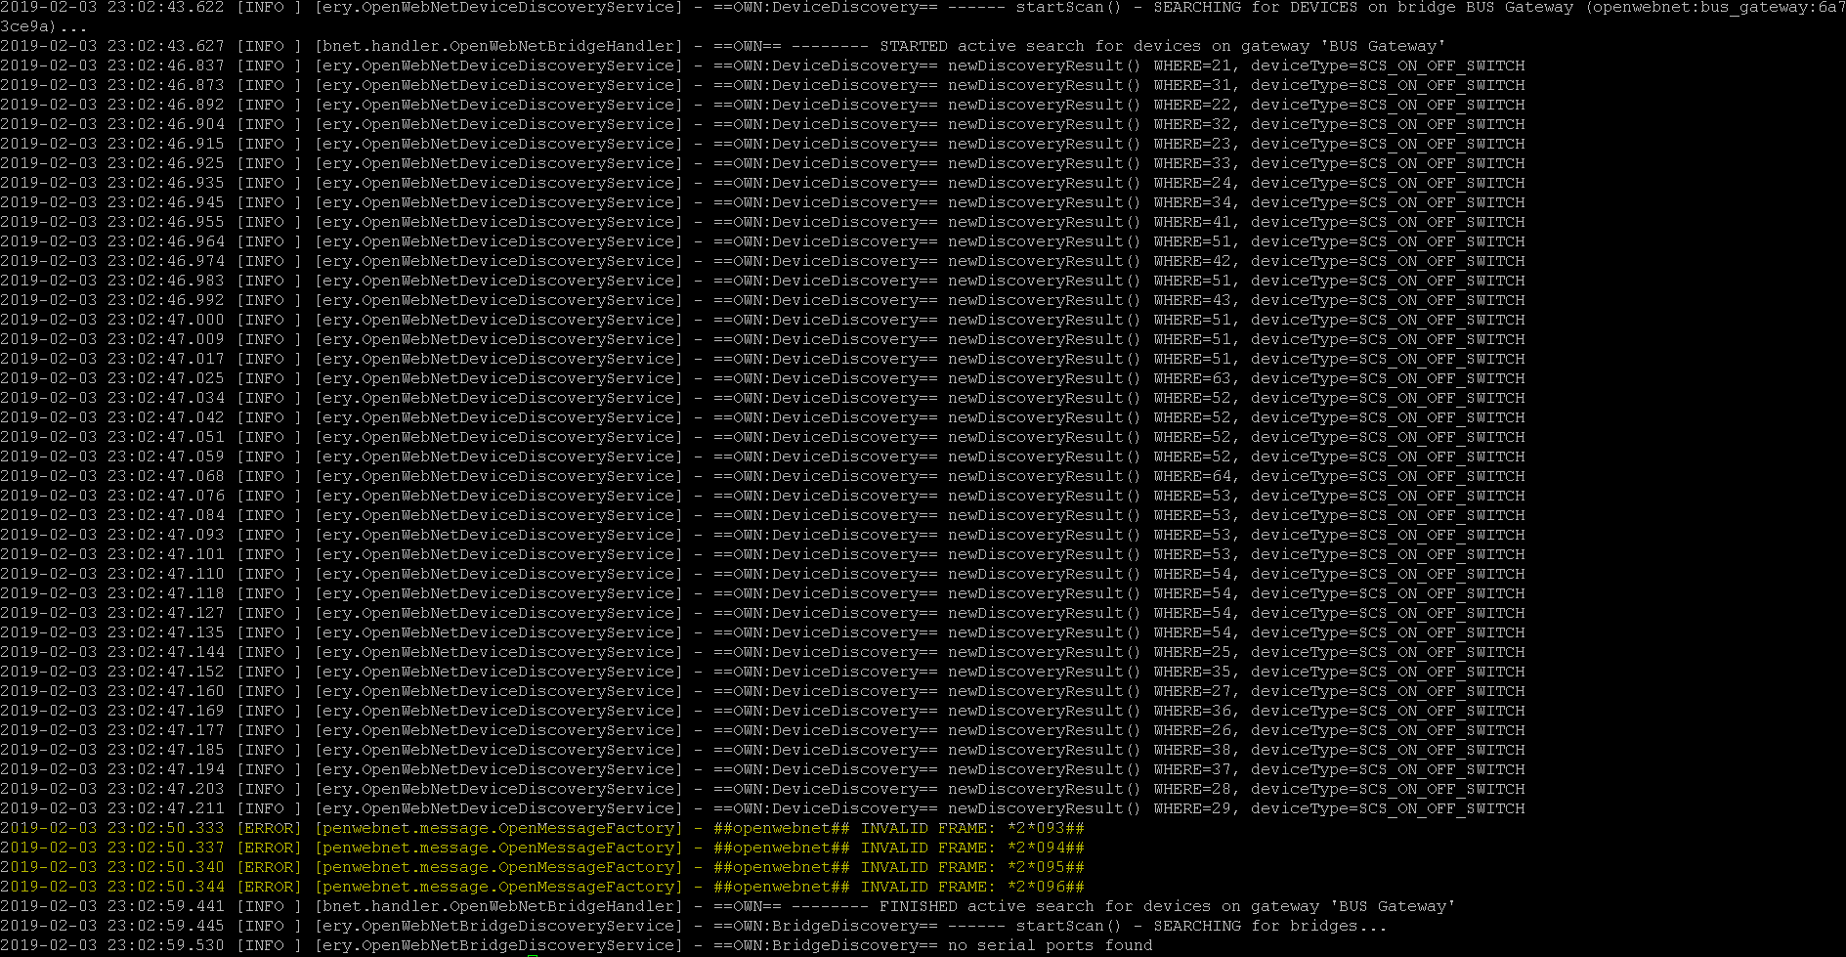1846x957 pixels.
Task: Select the WHERE=63 discovery result entry
Action: coord(1192,378)
